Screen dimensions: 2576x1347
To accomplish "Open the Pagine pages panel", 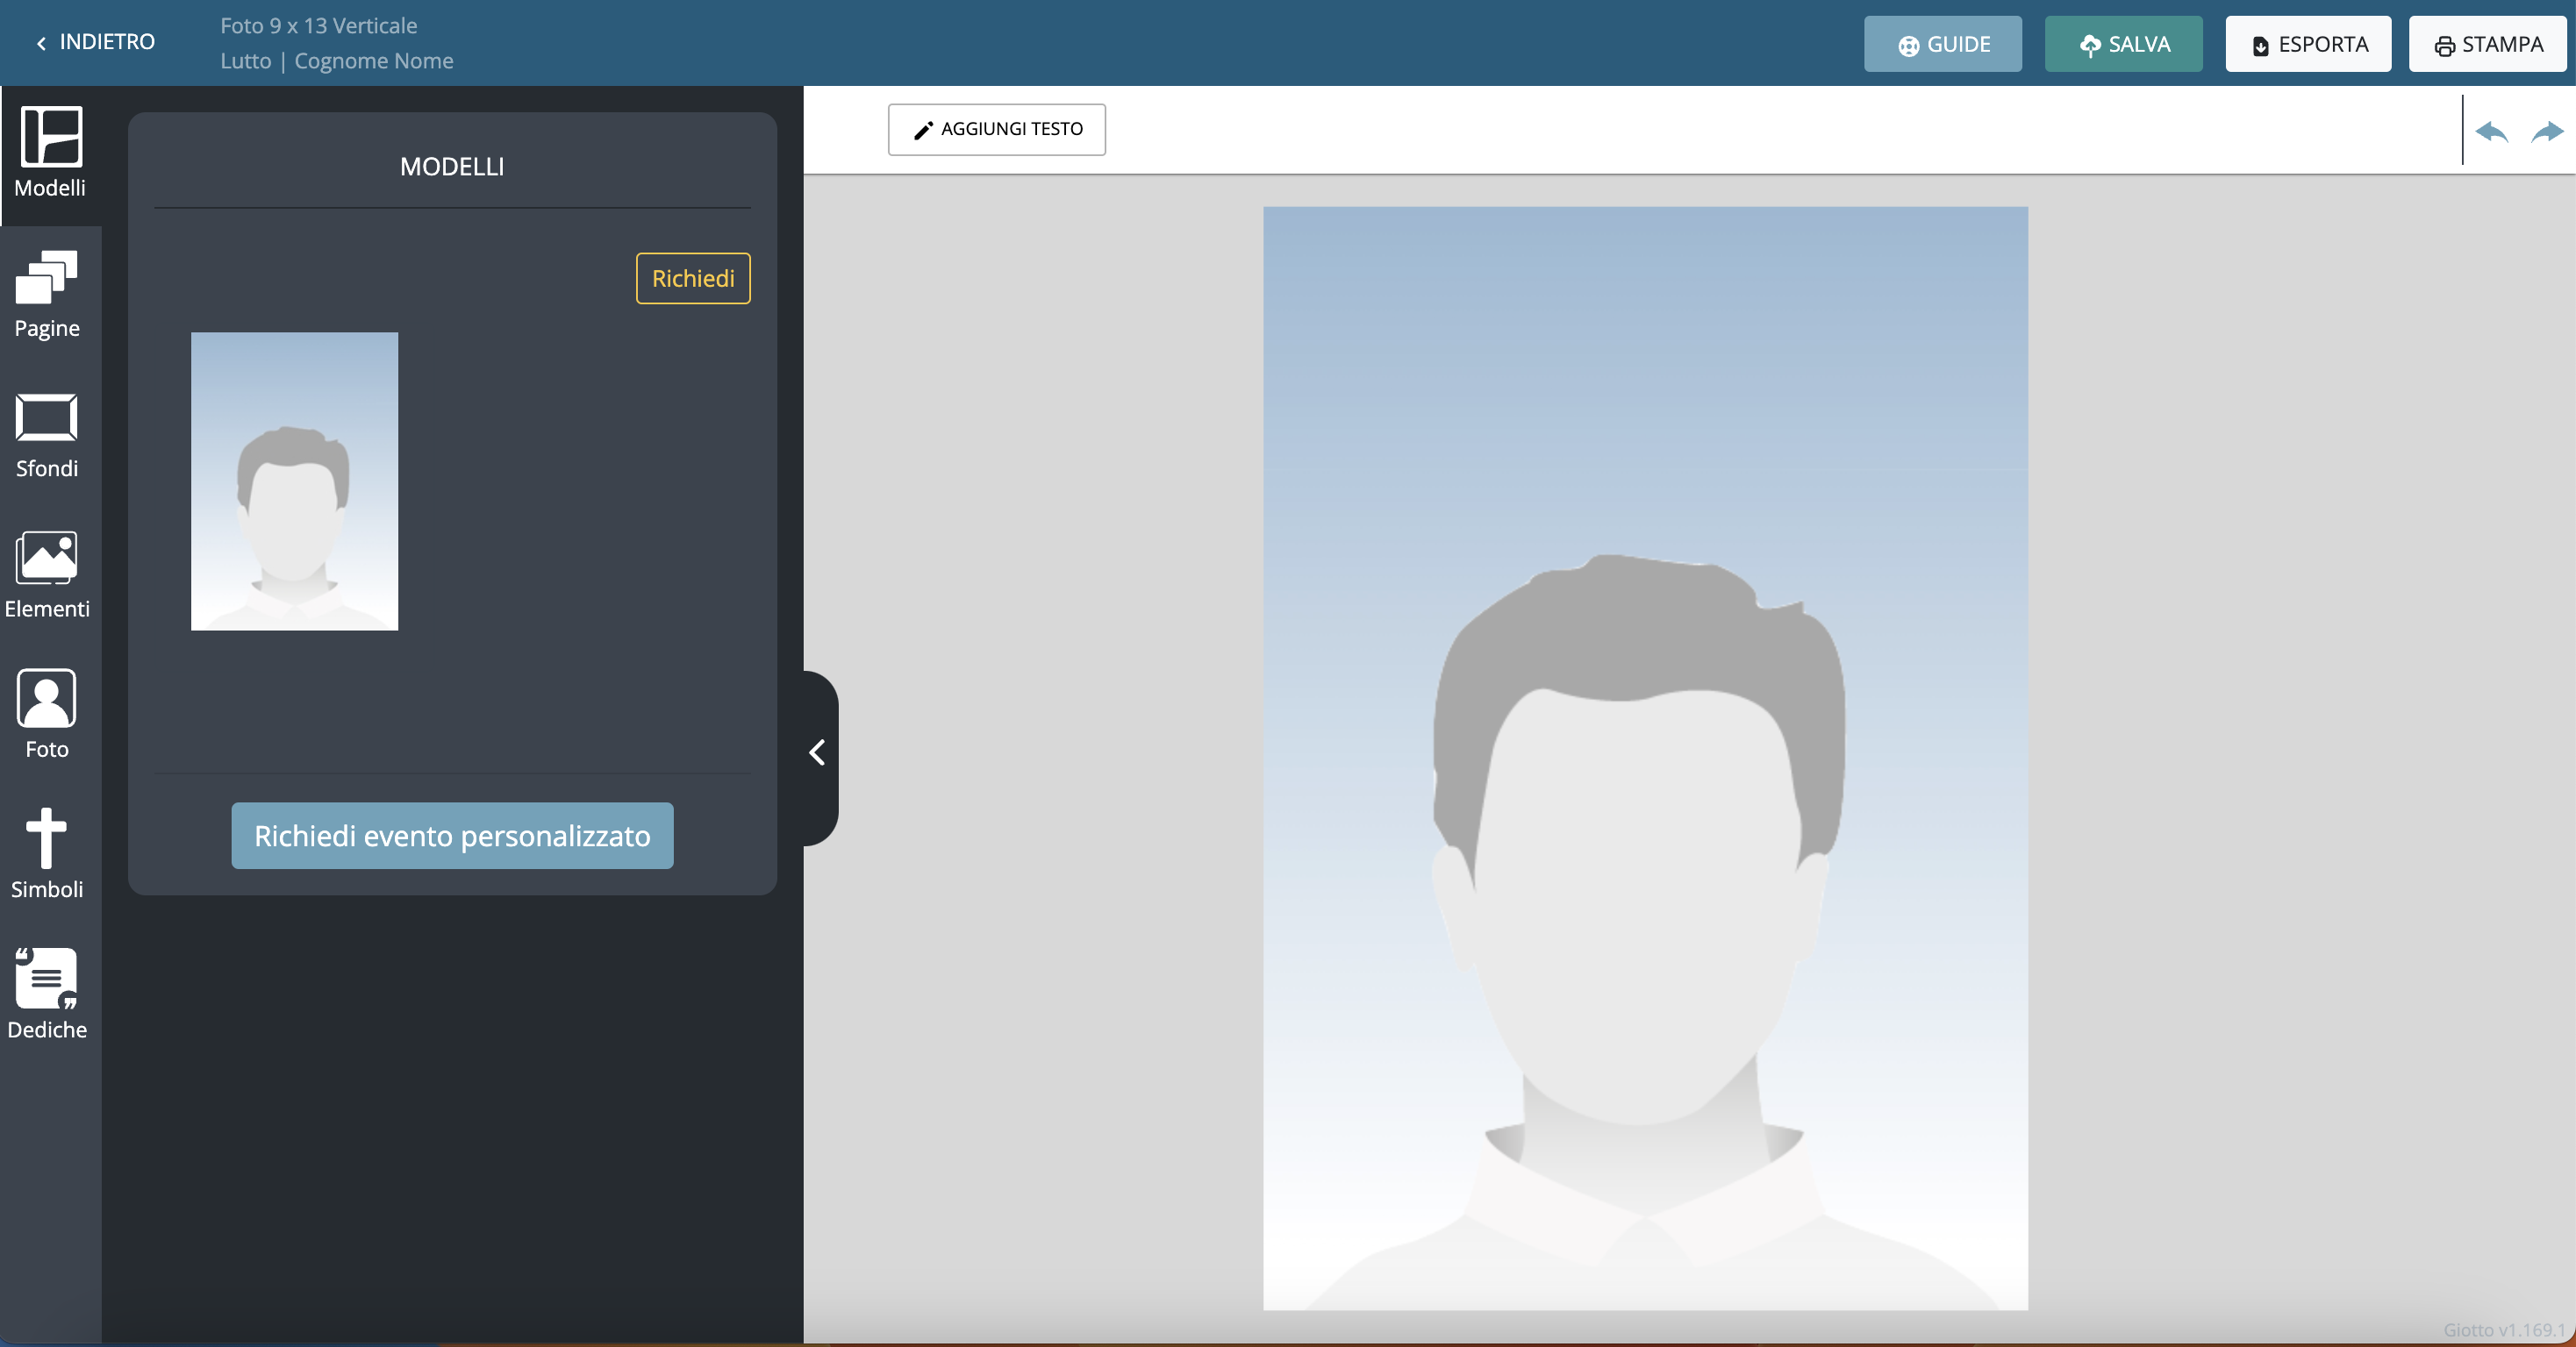I will [x=47, y=294].
